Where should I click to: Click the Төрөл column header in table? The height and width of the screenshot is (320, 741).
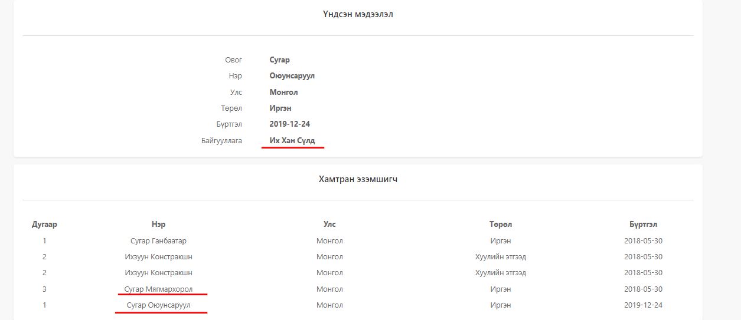coord(500,225)
